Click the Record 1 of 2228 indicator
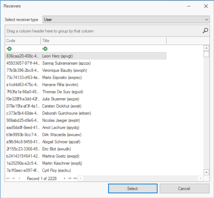The height and width of the screenshot is (198, 214). click(x=42, y=178)
